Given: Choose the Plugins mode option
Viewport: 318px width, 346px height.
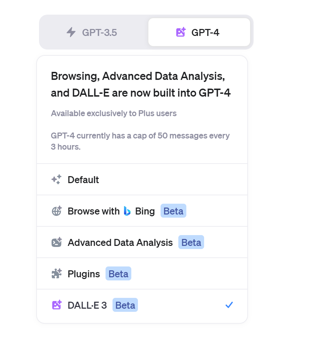Looking at the screenshot, I should pyautogui.click(x=84, y=274).
